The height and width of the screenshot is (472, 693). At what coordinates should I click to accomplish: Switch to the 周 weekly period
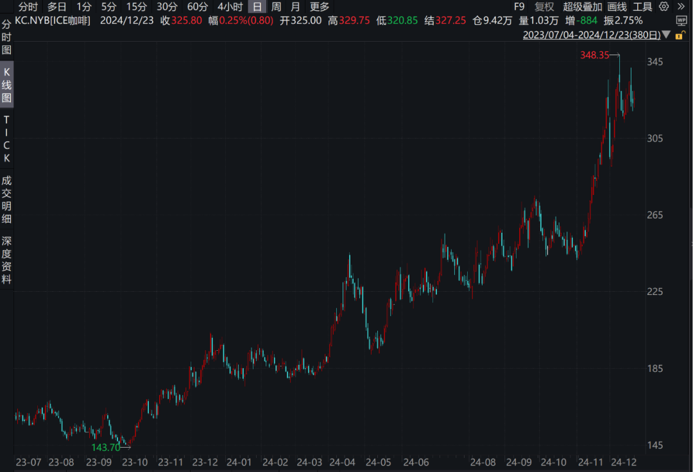point(276,7)
